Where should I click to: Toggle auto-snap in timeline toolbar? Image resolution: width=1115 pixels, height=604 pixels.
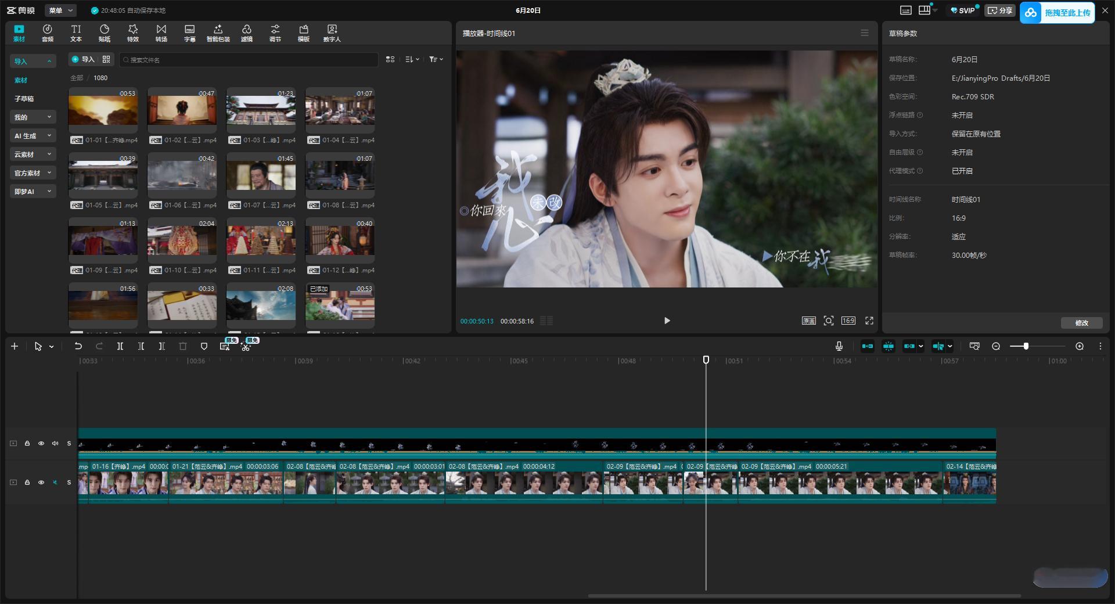(889, 346)
